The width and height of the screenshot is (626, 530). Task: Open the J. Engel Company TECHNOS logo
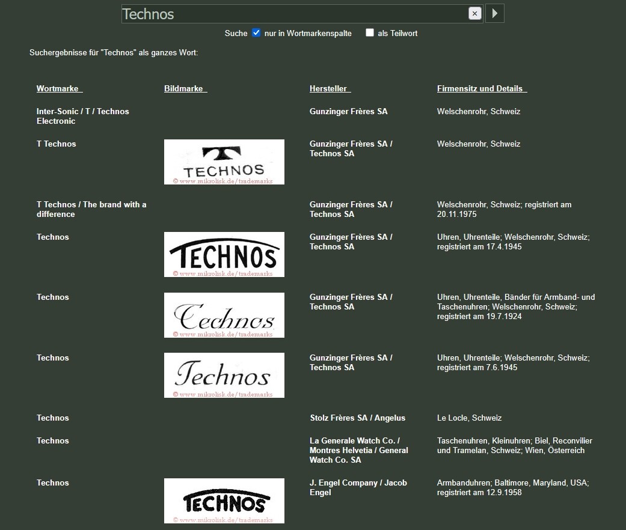coord(224,501)
